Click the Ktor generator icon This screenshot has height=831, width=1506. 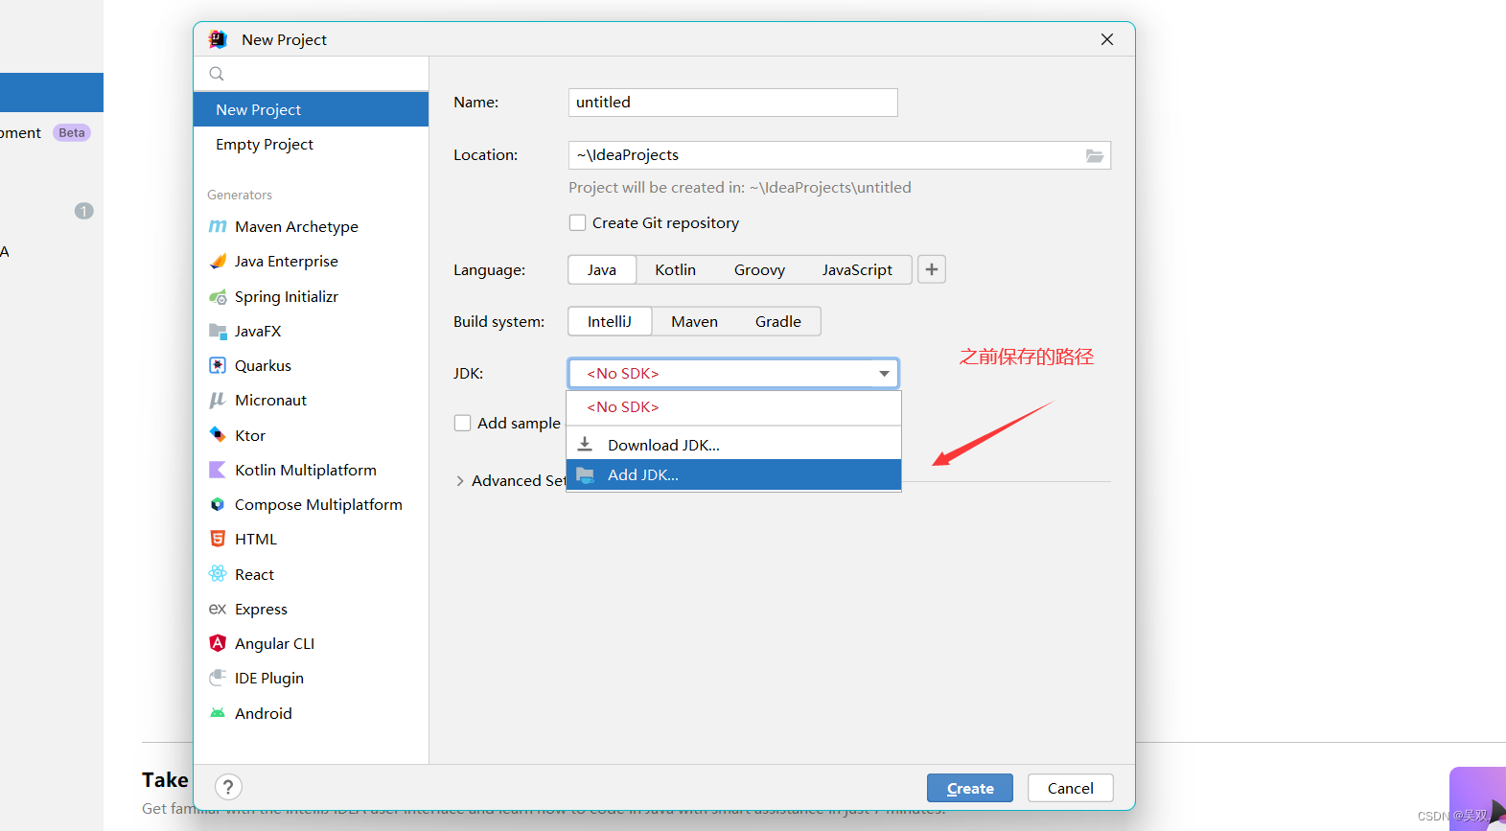click(x=218, y=435)
